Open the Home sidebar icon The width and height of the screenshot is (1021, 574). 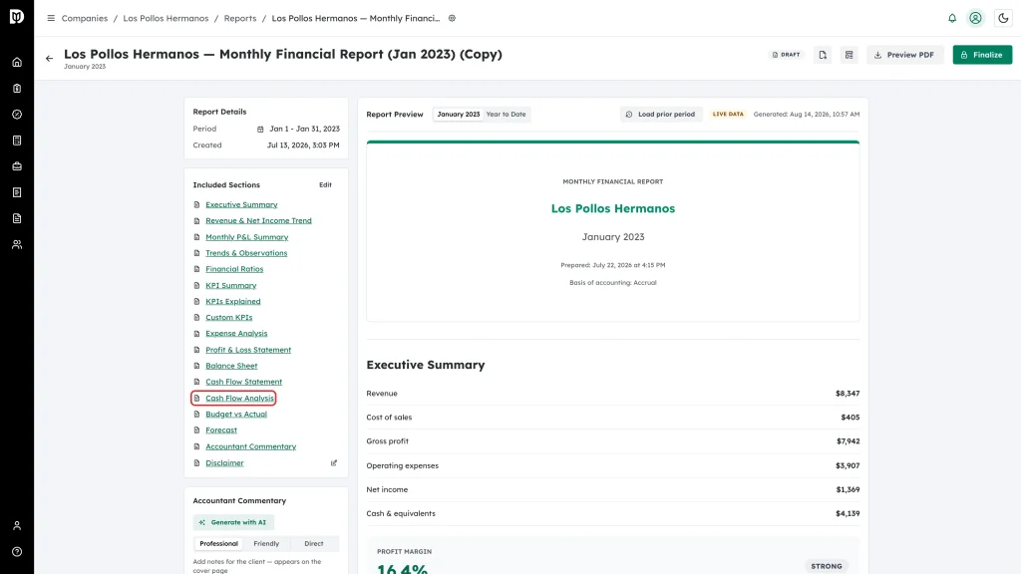click(x=17, y=63)
